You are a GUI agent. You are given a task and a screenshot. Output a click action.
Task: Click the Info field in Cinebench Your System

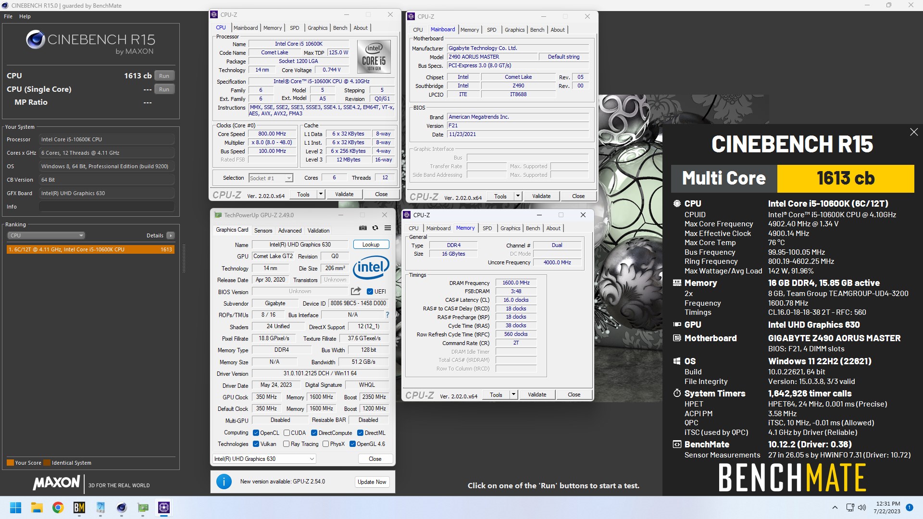106,207
